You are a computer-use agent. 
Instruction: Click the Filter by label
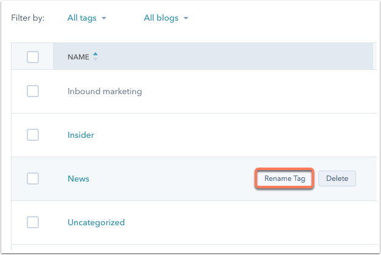click(28, 18)
